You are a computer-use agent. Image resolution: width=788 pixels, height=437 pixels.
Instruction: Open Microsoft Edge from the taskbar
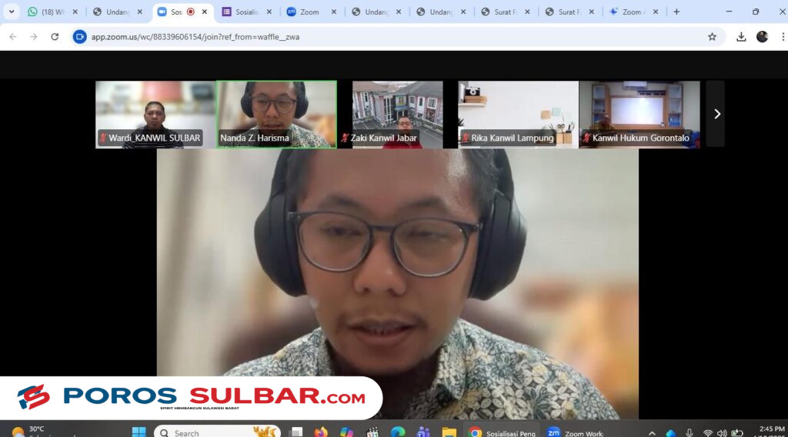(398, 432)
